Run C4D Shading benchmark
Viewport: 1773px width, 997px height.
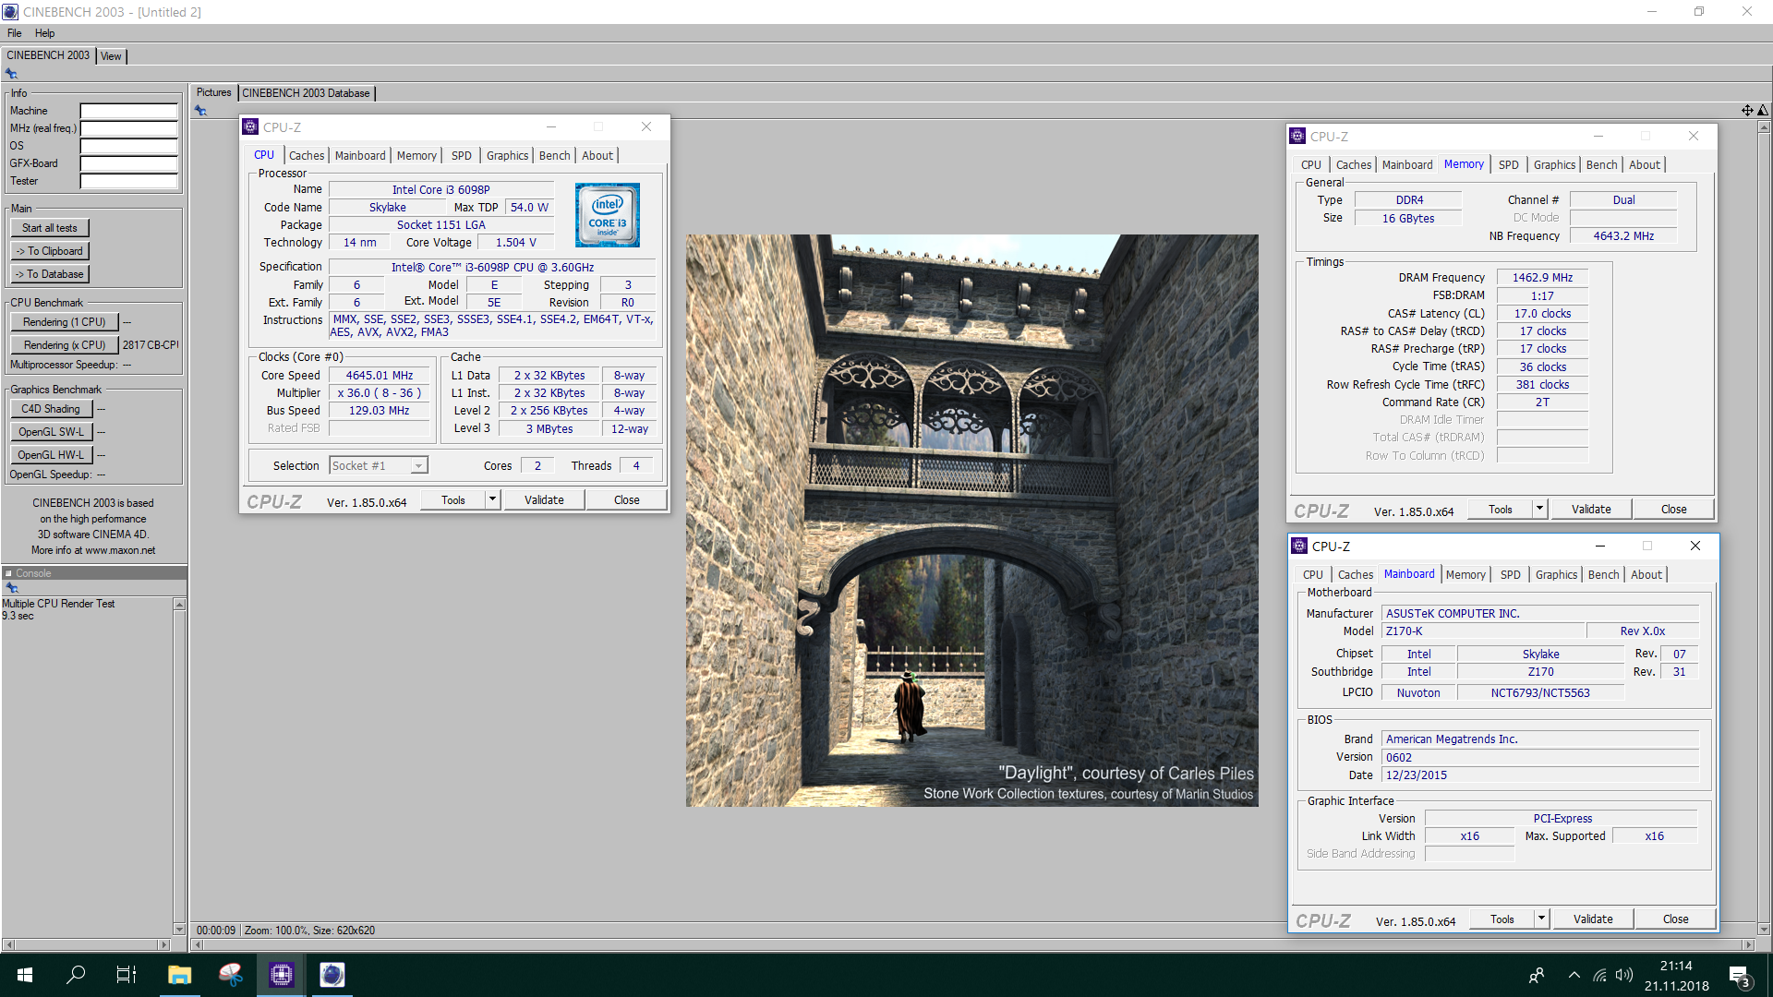coord(52,409)
